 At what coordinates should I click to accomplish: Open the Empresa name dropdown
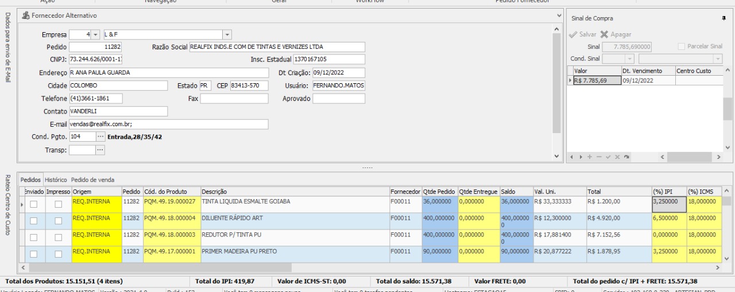[x=227, y=35]
